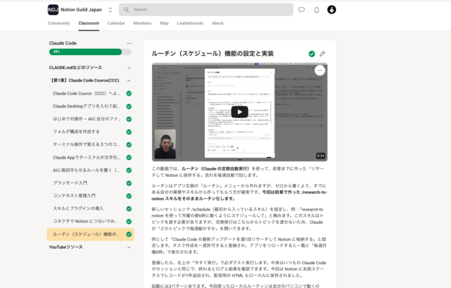Screen dimensions: 451x288
Task: Select the Classroom tab
Action: pyautogui.click(x=88, y=23)
